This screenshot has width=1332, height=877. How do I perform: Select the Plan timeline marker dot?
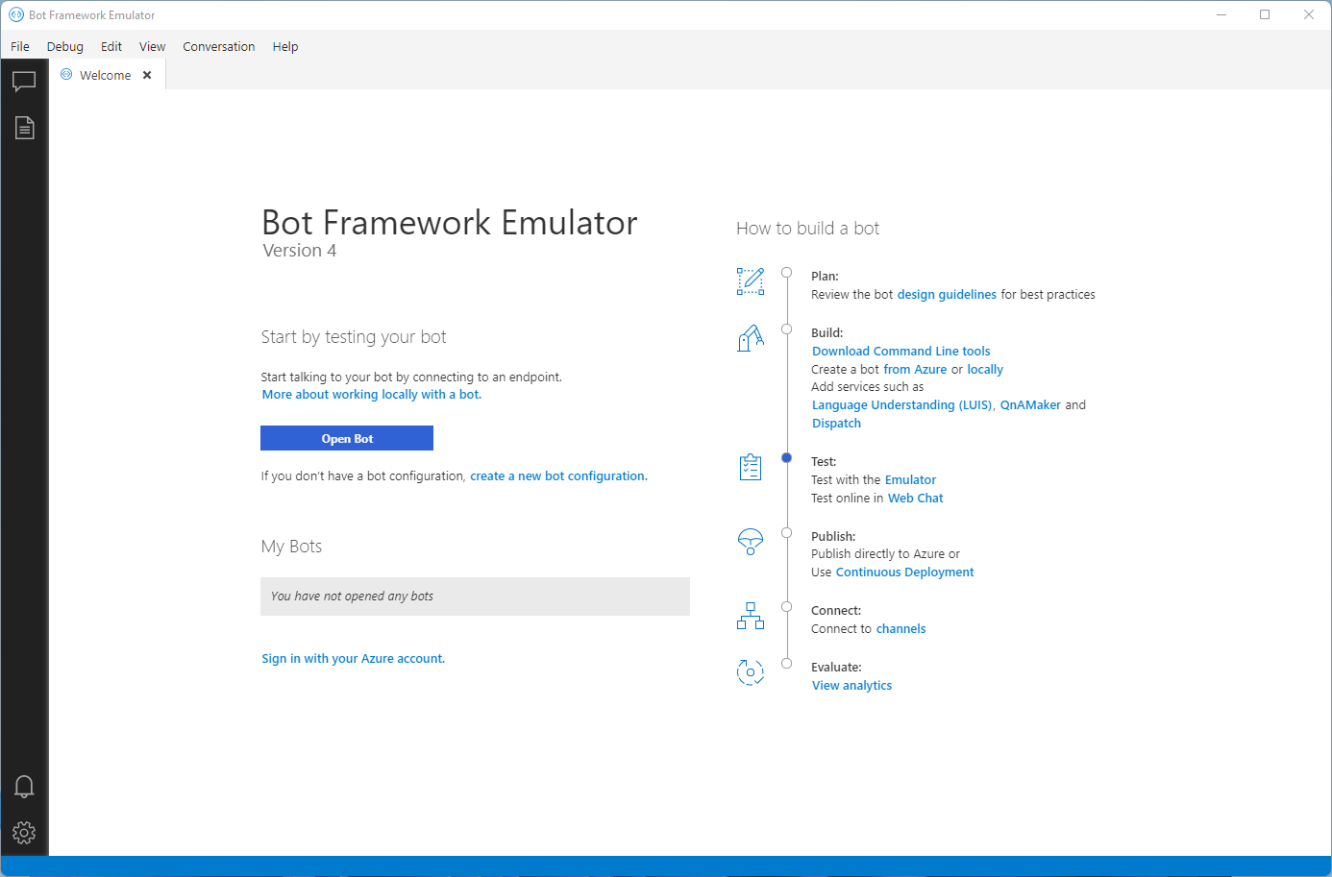point(786,273)
